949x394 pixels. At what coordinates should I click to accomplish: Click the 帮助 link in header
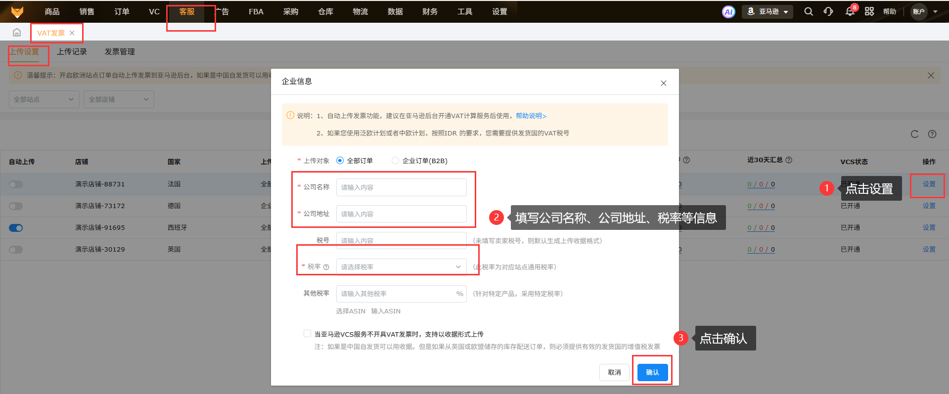coord(890,11)
